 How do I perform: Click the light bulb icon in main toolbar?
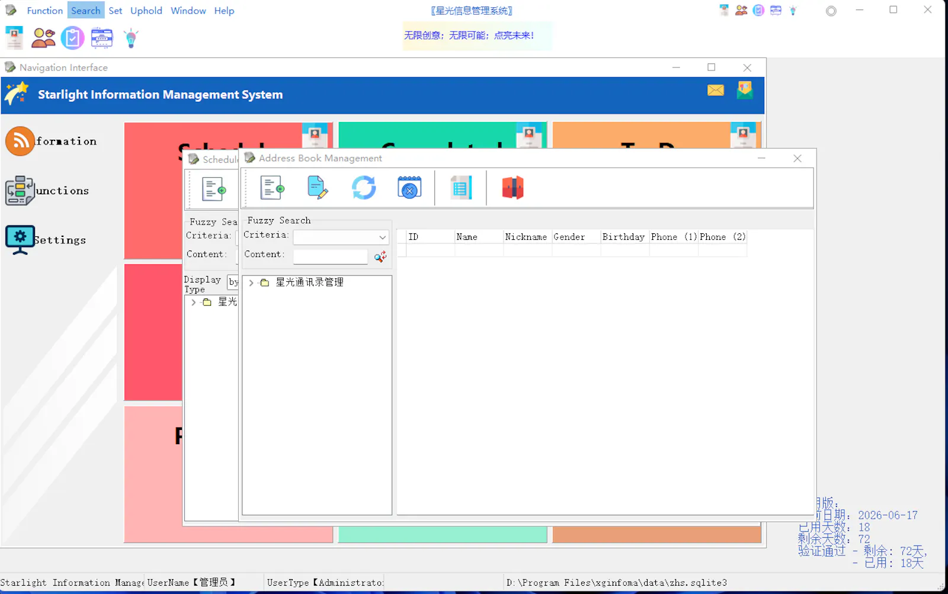[x=131, y=38]
